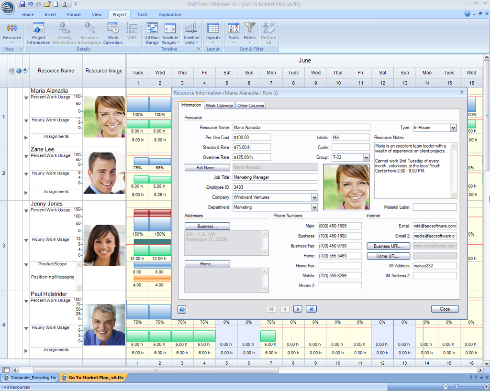Close the Resource Information dialog with Close

tap(445, 309)
